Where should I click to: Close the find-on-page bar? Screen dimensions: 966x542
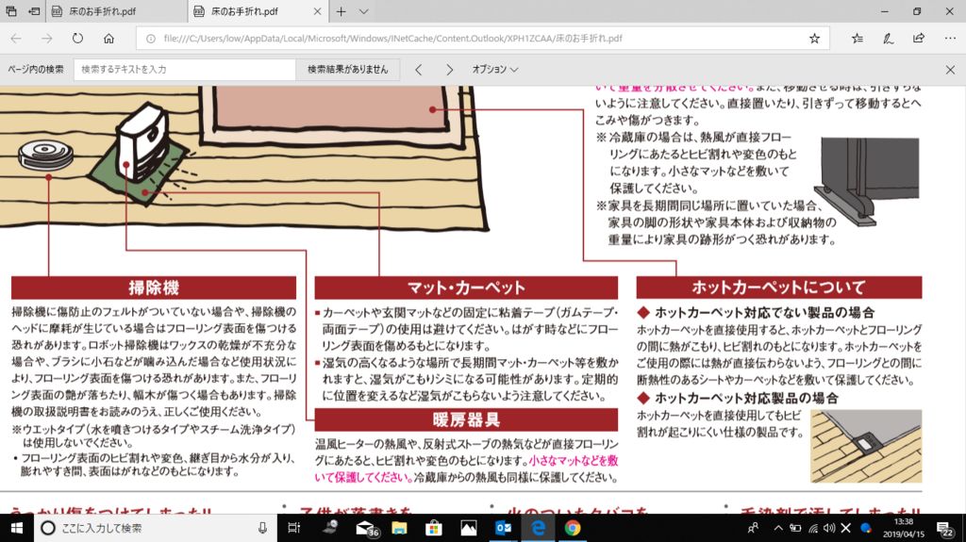click(x=950, y=70)
